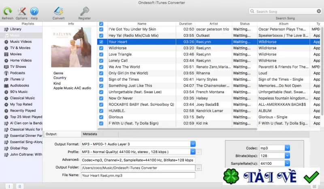Open the 90's Music playlist icon
The width and height of the screenshot is (324, 189).
coord(6,92)
